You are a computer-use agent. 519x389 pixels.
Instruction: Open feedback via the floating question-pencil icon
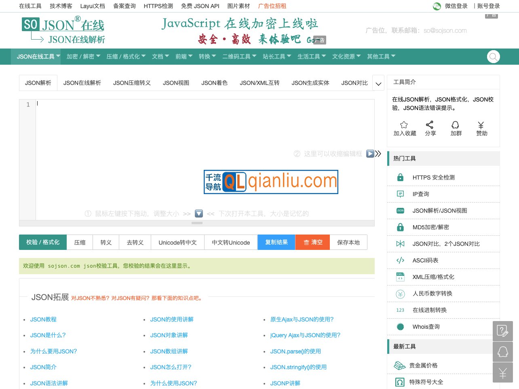pyautogui.click(x=502, y=331)
